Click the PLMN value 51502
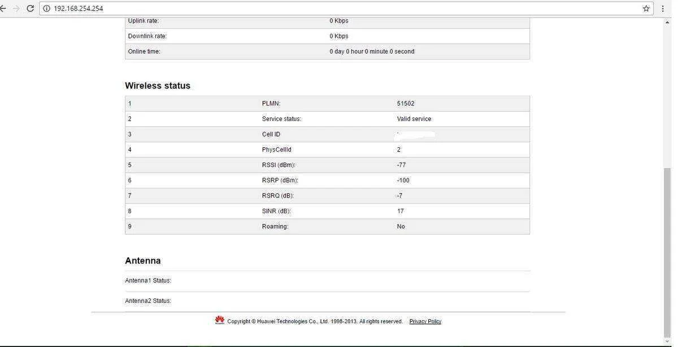Viewport: 678px width, 347px height. (x=406, y=104)
